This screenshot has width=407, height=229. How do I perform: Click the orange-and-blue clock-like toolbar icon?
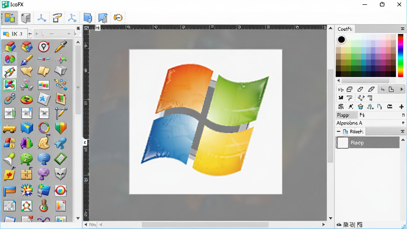[x=118, y=17]
